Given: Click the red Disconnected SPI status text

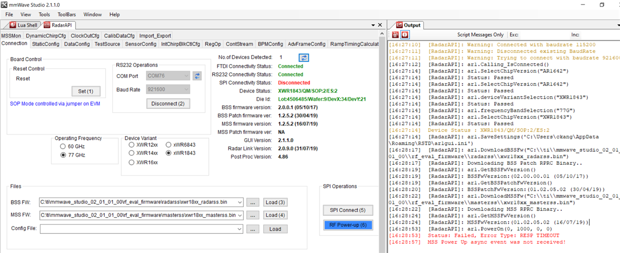Looking at the screenshot, I should [294, 83].
